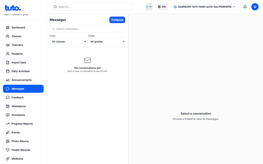Image resolution: width=263 pixels, height=164 pixels.
Task: Click the No conversations yet text
Action: click(x=88, y=68)
